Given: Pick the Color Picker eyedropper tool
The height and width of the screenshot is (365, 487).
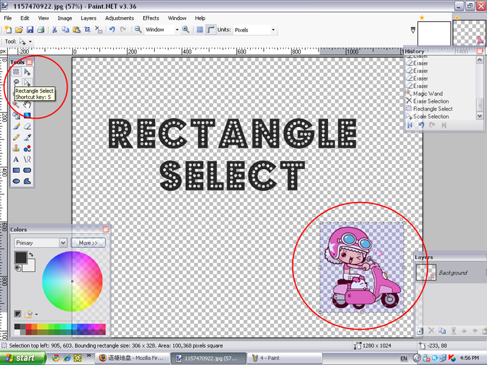Looking at the screenshot, I should pyautogui.click(x=27, y=137).
